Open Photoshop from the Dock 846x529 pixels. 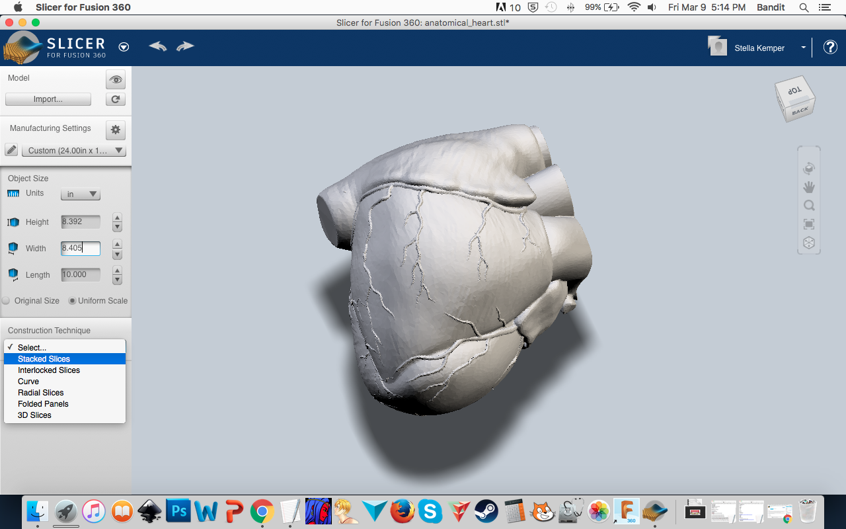(x=178, y=511)
